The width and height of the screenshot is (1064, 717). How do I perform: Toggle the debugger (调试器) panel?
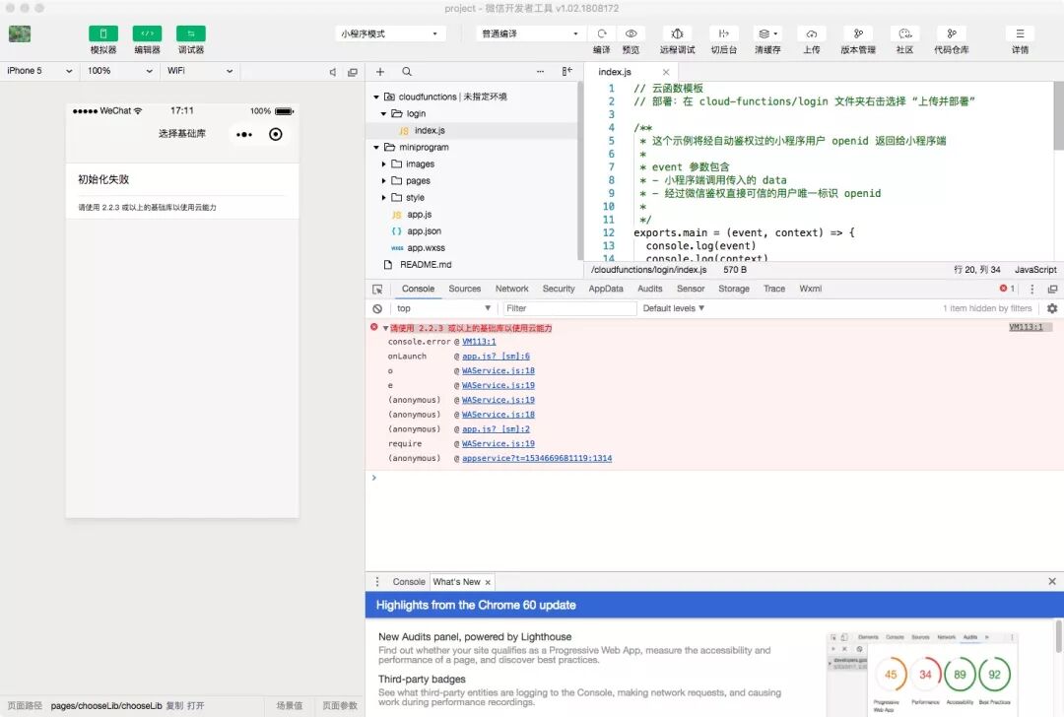(x=191, y=33)
